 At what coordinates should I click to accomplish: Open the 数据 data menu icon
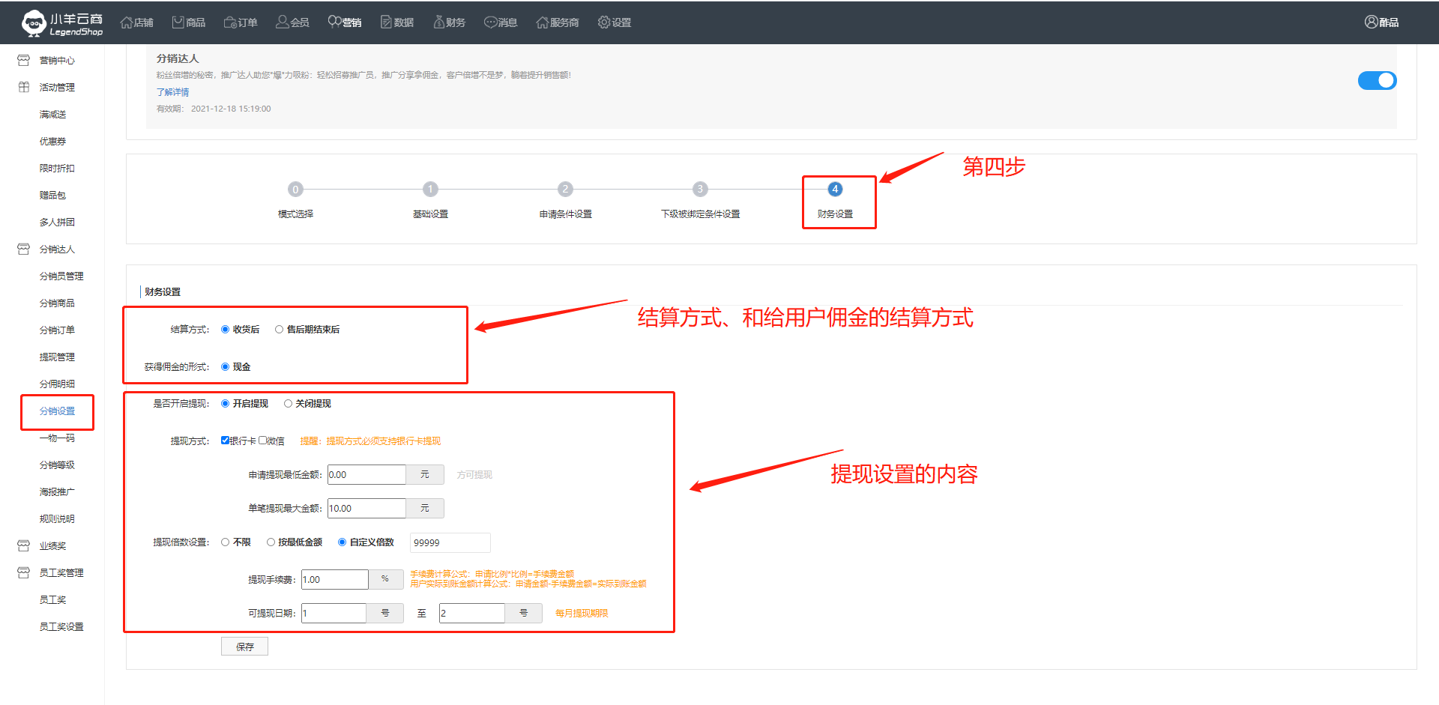tap(387, 22)
